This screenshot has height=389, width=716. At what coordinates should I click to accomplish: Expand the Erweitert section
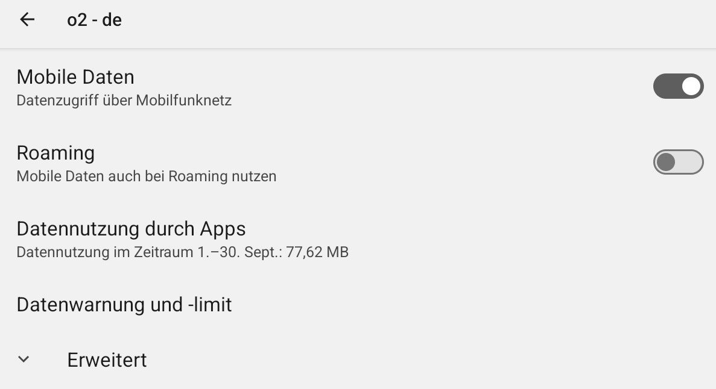[358, 360]
